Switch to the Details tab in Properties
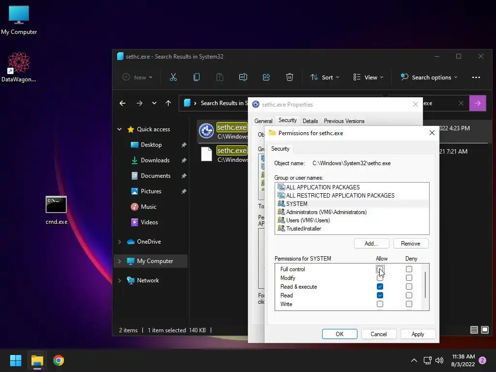 (x=310, y=121)
